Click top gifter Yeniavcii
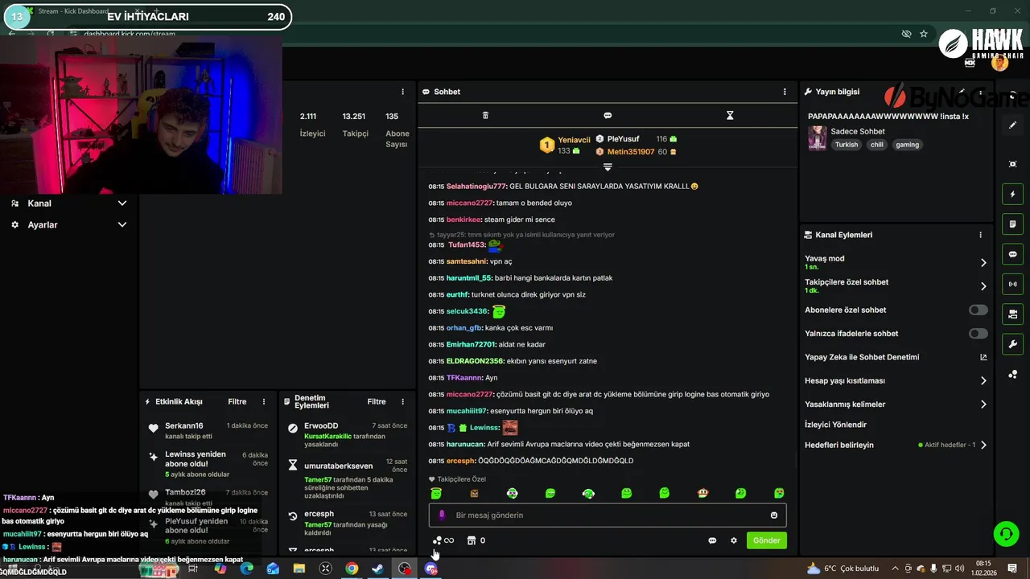 click(x=574, y=140)
